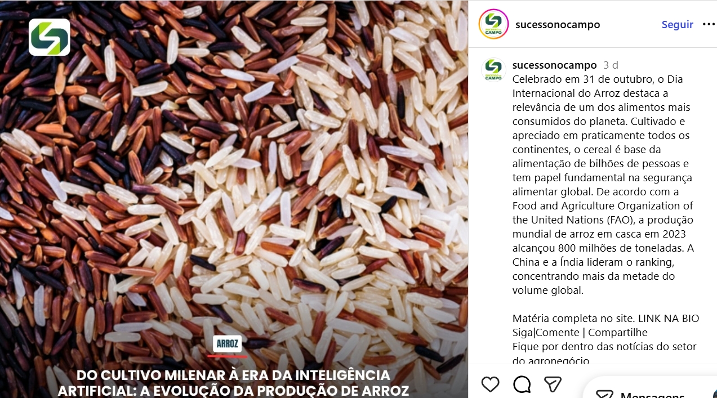Click the headline about DO CULTIVO MILENAR
Viewport: 717px width, 398px height.
[233, 383]
